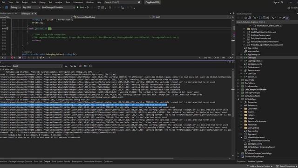Switch to the Error List tab
This screenshot has height=168, width=298.
(x=38, y=161)
